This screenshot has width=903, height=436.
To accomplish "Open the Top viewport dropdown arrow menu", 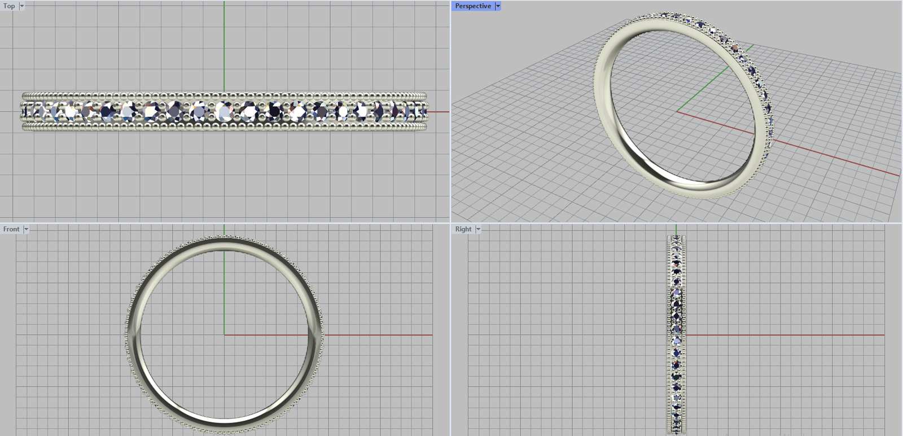I will 22,6.
